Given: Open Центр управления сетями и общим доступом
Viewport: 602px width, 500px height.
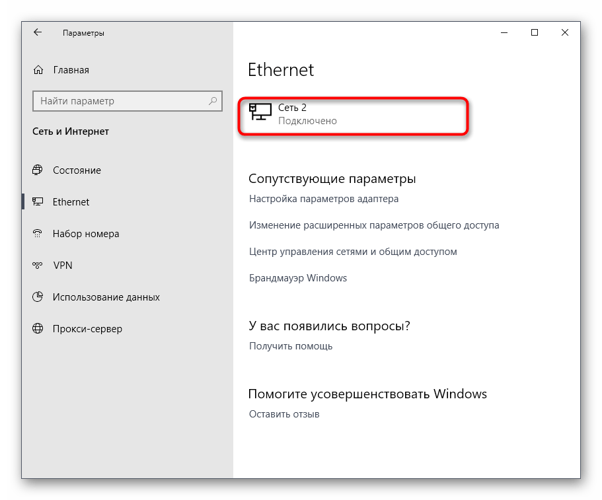Looking at the screenshot, I should (x=353, y=252).
